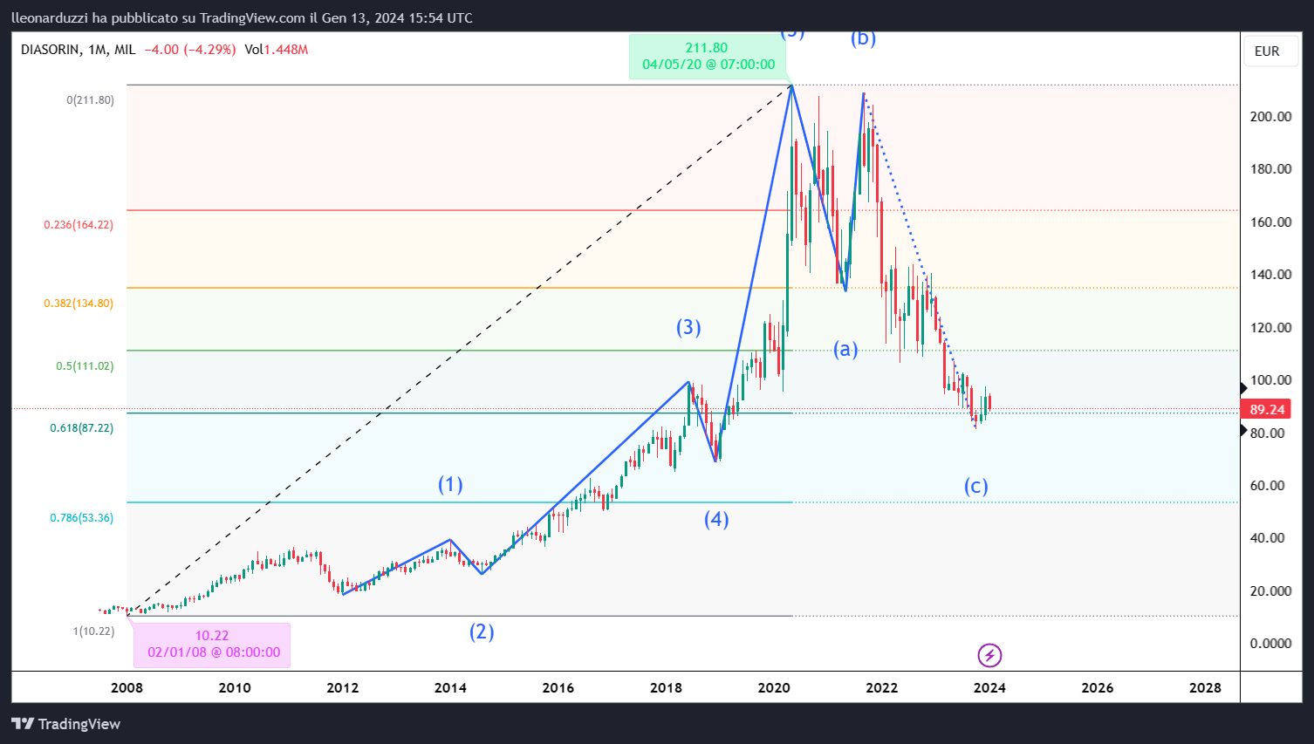Screen dimensions: 1314x744
Task: Click the −4.00 (−4.29%) change value
Action: pos(189,50)
